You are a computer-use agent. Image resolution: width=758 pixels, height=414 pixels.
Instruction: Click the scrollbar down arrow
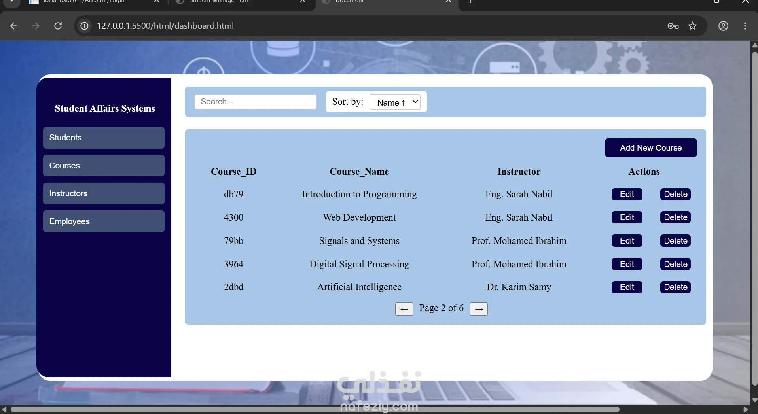click(754, 400)
